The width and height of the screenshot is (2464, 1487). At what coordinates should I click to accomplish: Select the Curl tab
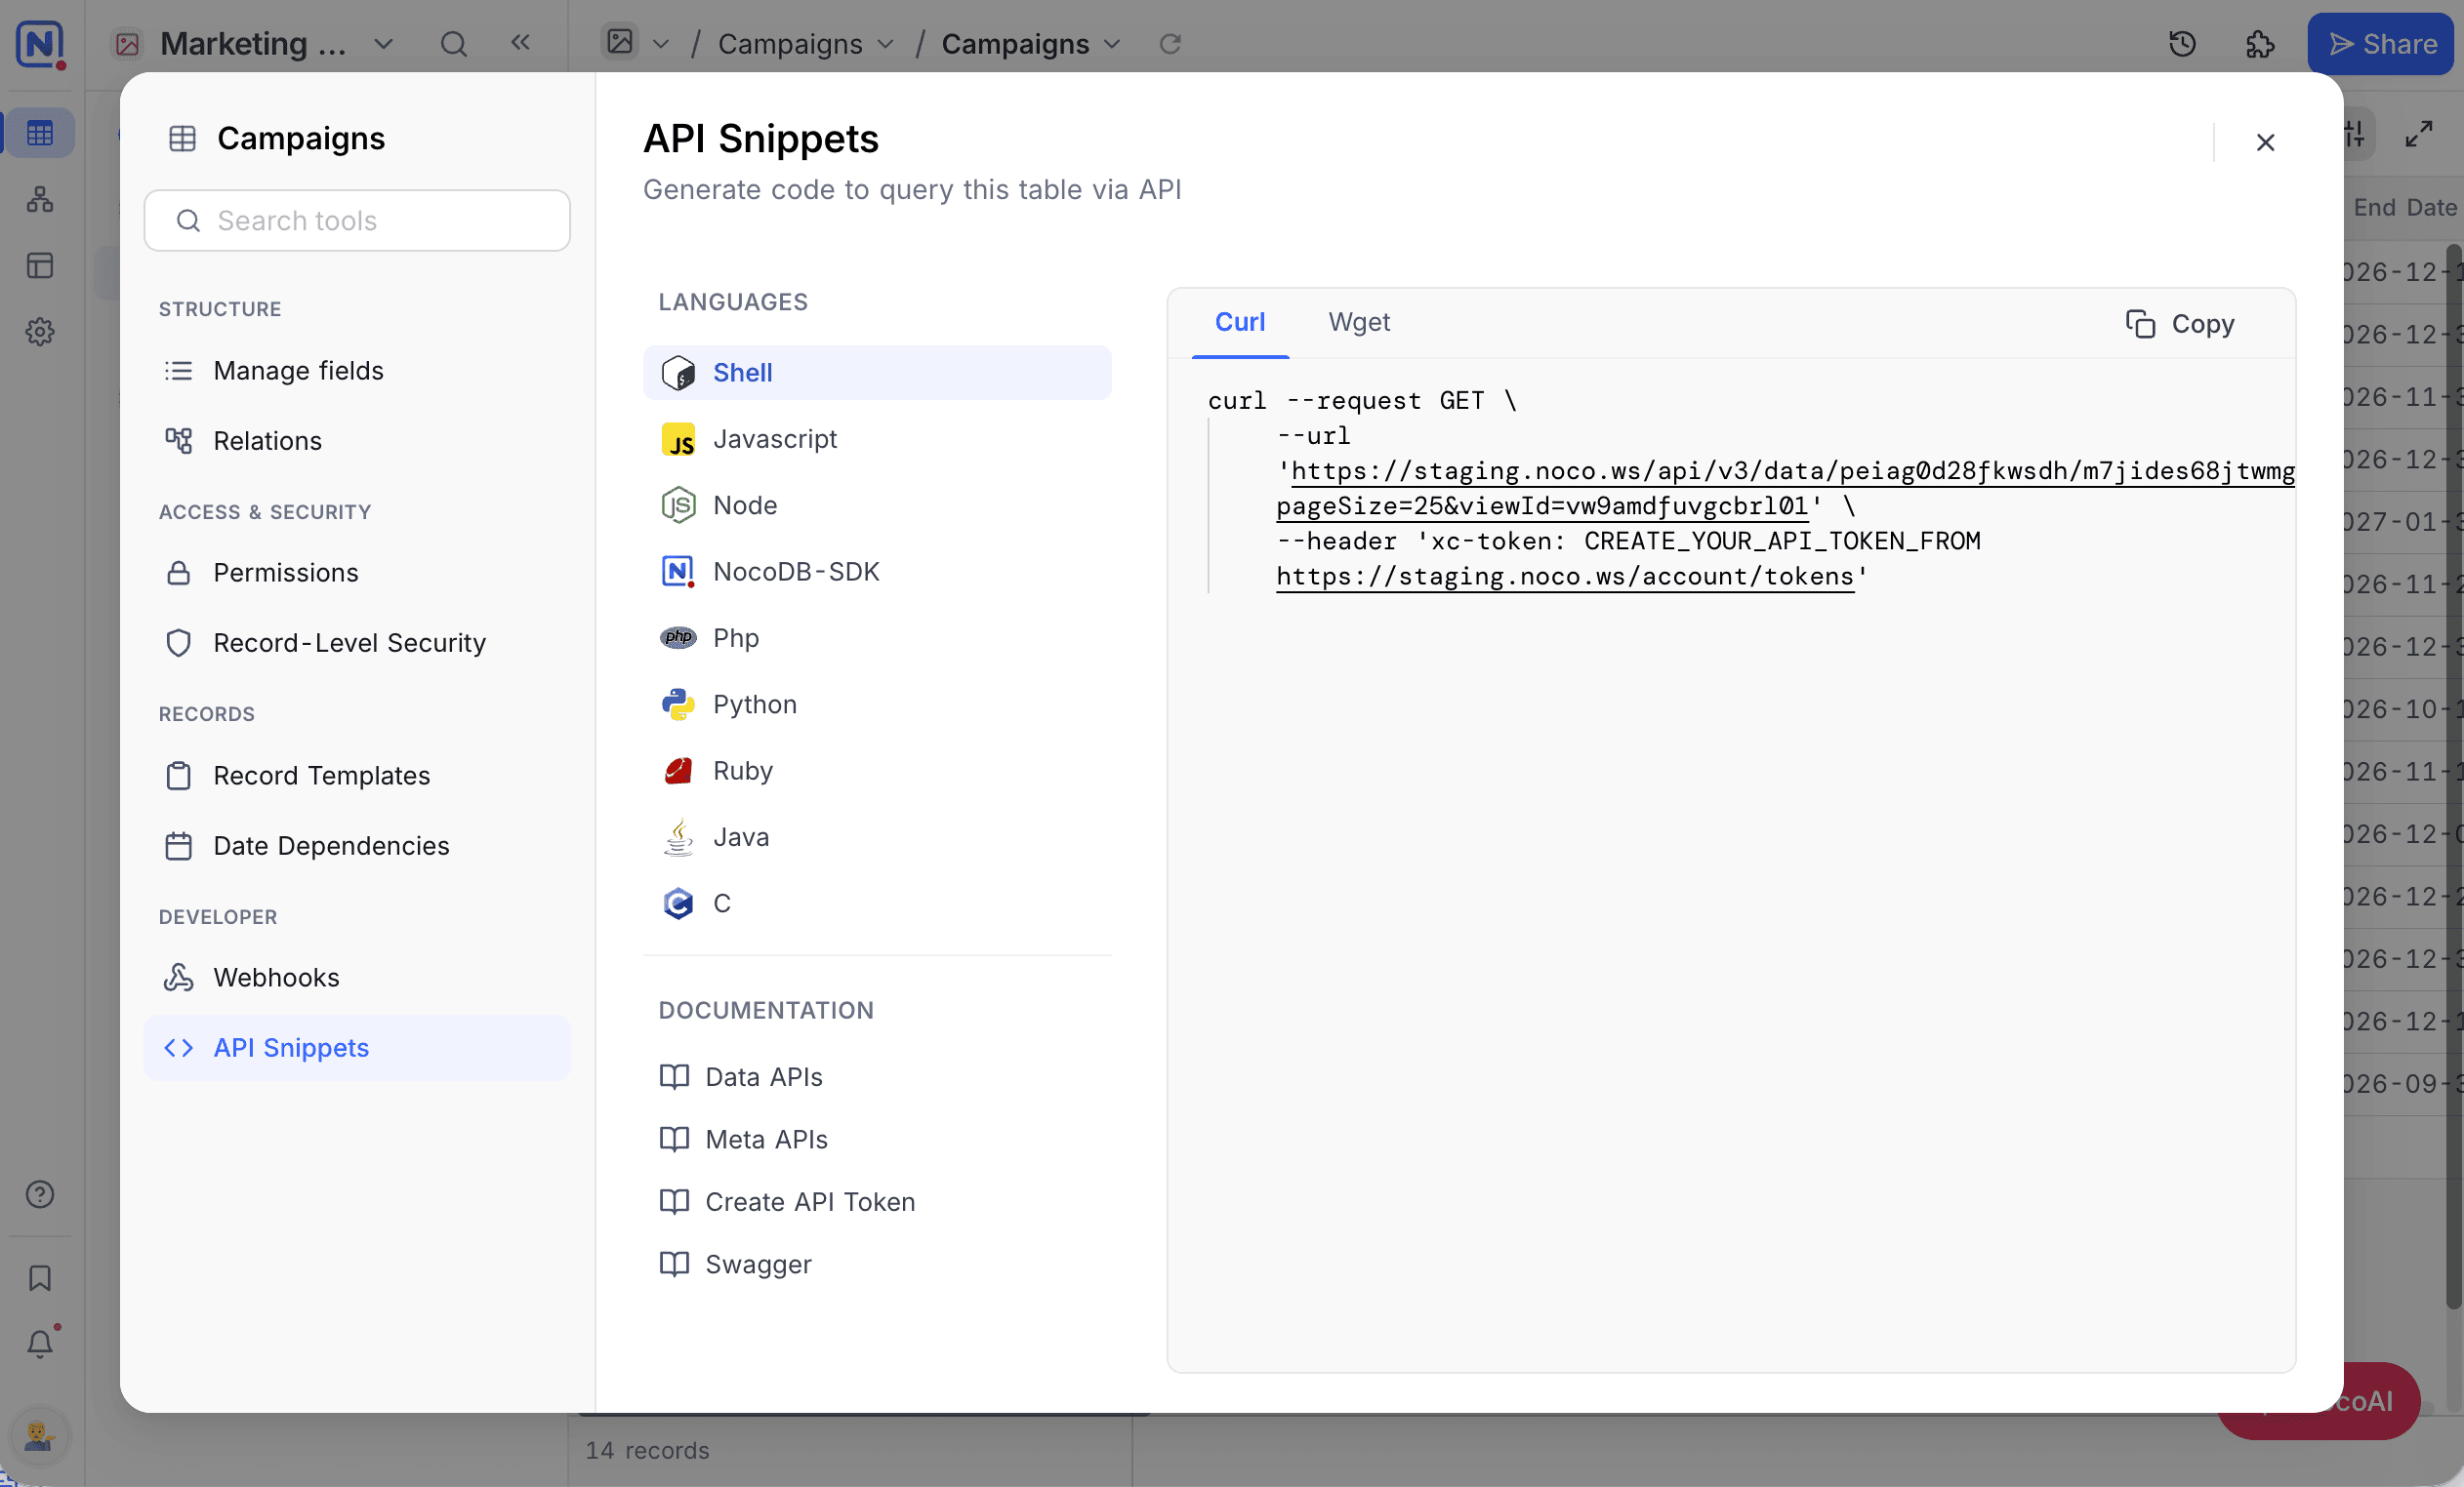(1240, 323)
